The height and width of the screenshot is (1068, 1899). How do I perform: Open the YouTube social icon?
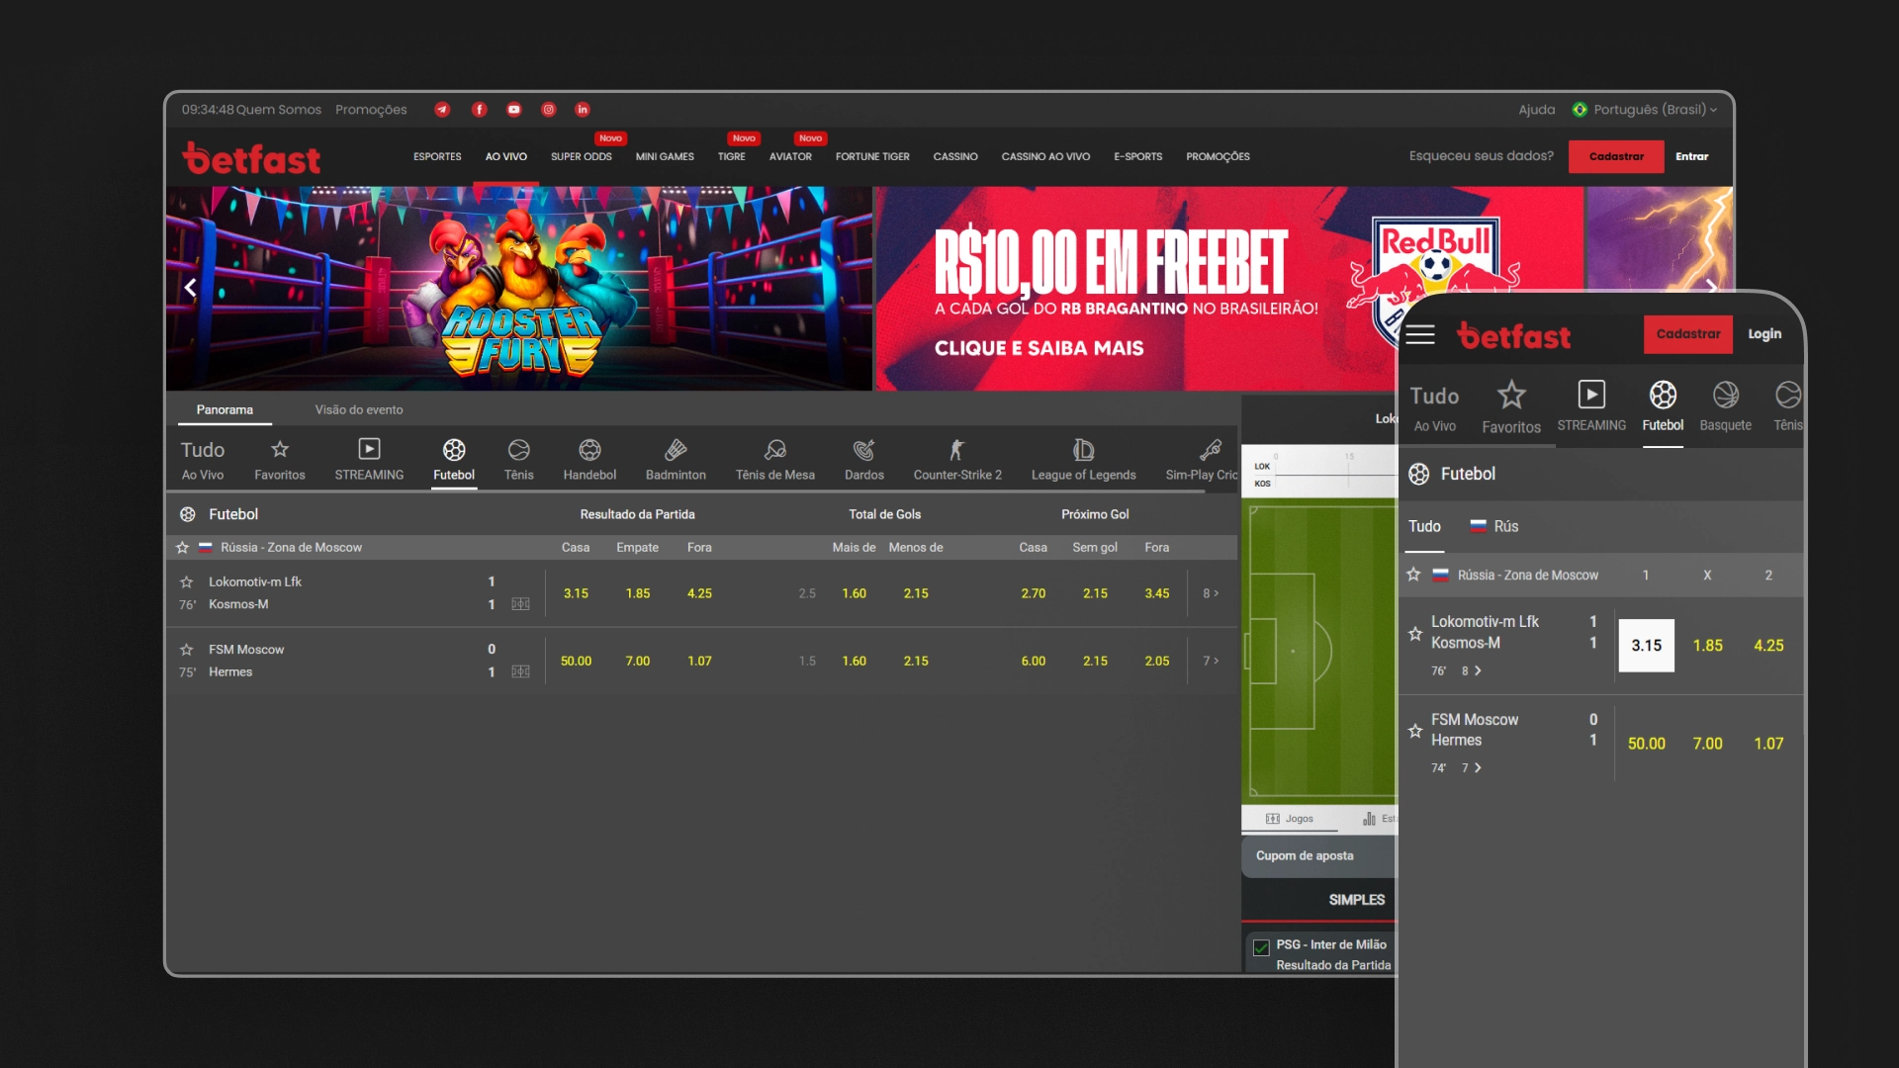[x=513, y=110]
